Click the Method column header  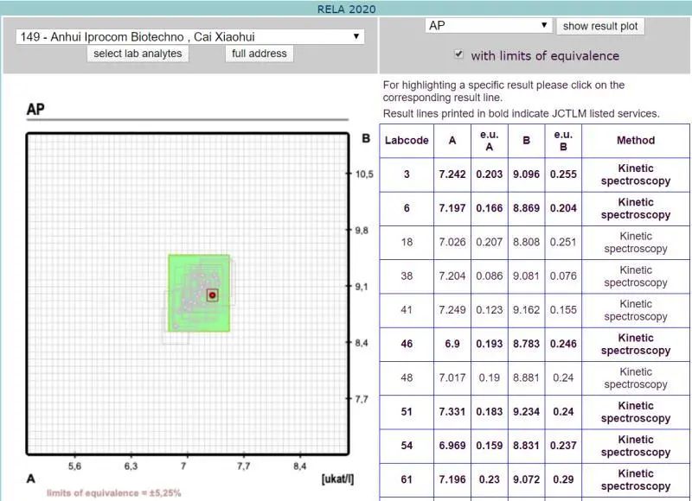coord(636,141)
